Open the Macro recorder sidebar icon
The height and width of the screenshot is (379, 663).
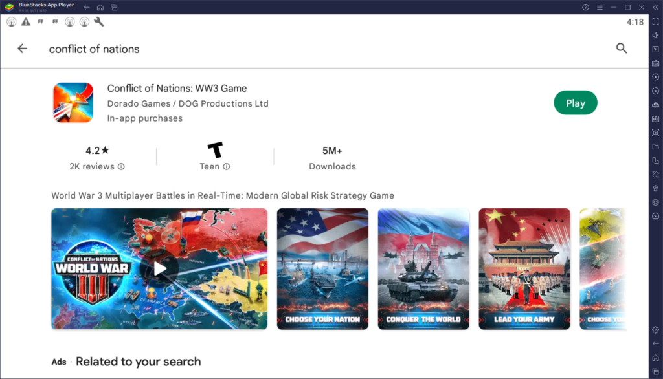(656, 77)
